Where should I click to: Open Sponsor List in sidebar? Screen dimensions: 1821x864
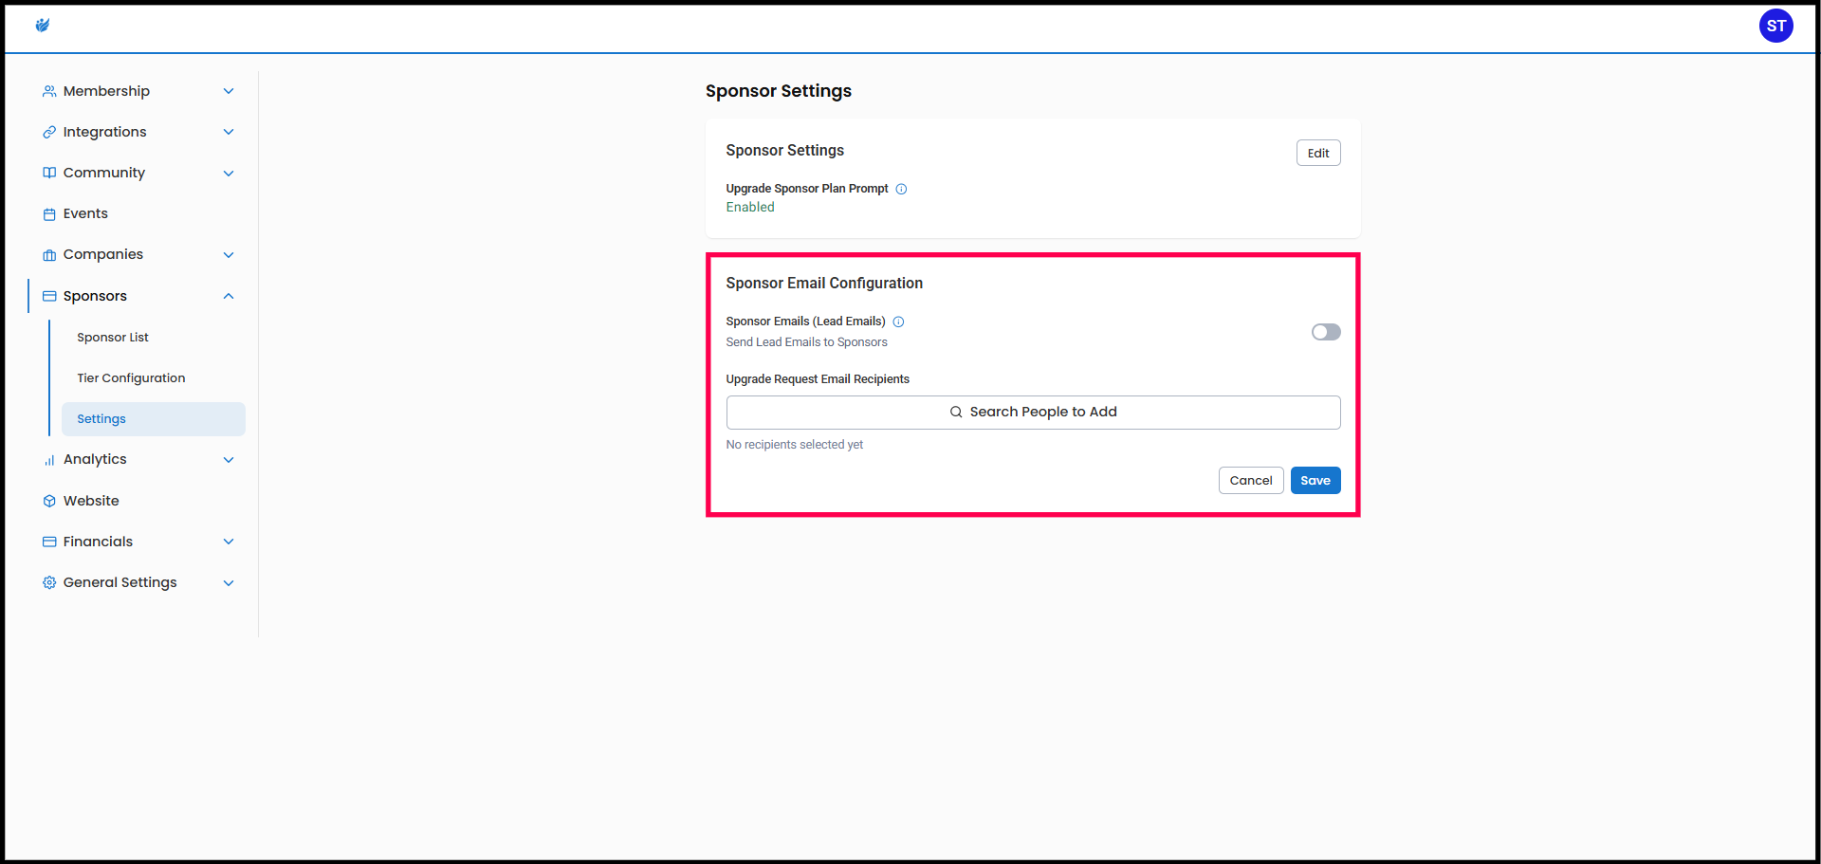[x=113, y=338]
